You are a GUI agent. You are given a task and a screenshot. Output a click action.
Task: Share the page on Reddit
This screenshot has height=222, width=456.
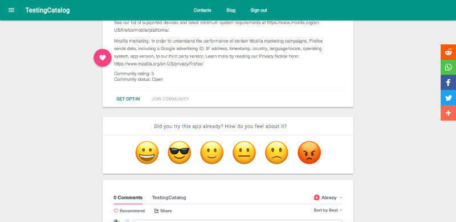pos(448,52)
